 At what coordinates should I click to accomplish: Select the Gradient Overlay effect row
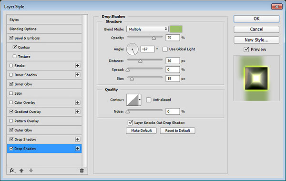[44, 111]
